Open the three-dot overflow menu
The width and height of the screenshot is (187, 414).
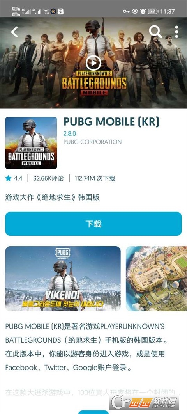pyautogui.click(x=176, y=32)
